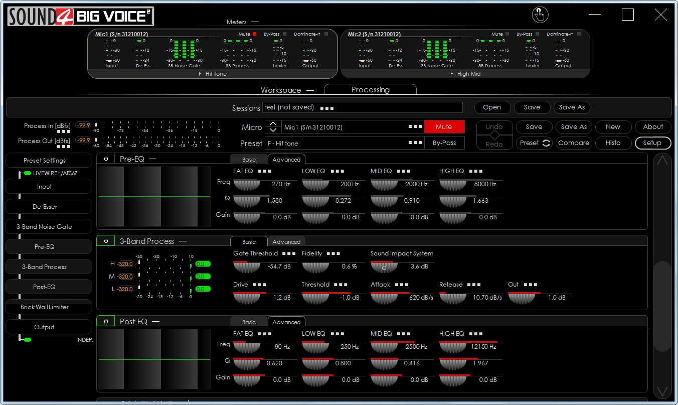Open Gate Threshold options dots
Viewport: 678px width, 405px height.
click(289, 254)
